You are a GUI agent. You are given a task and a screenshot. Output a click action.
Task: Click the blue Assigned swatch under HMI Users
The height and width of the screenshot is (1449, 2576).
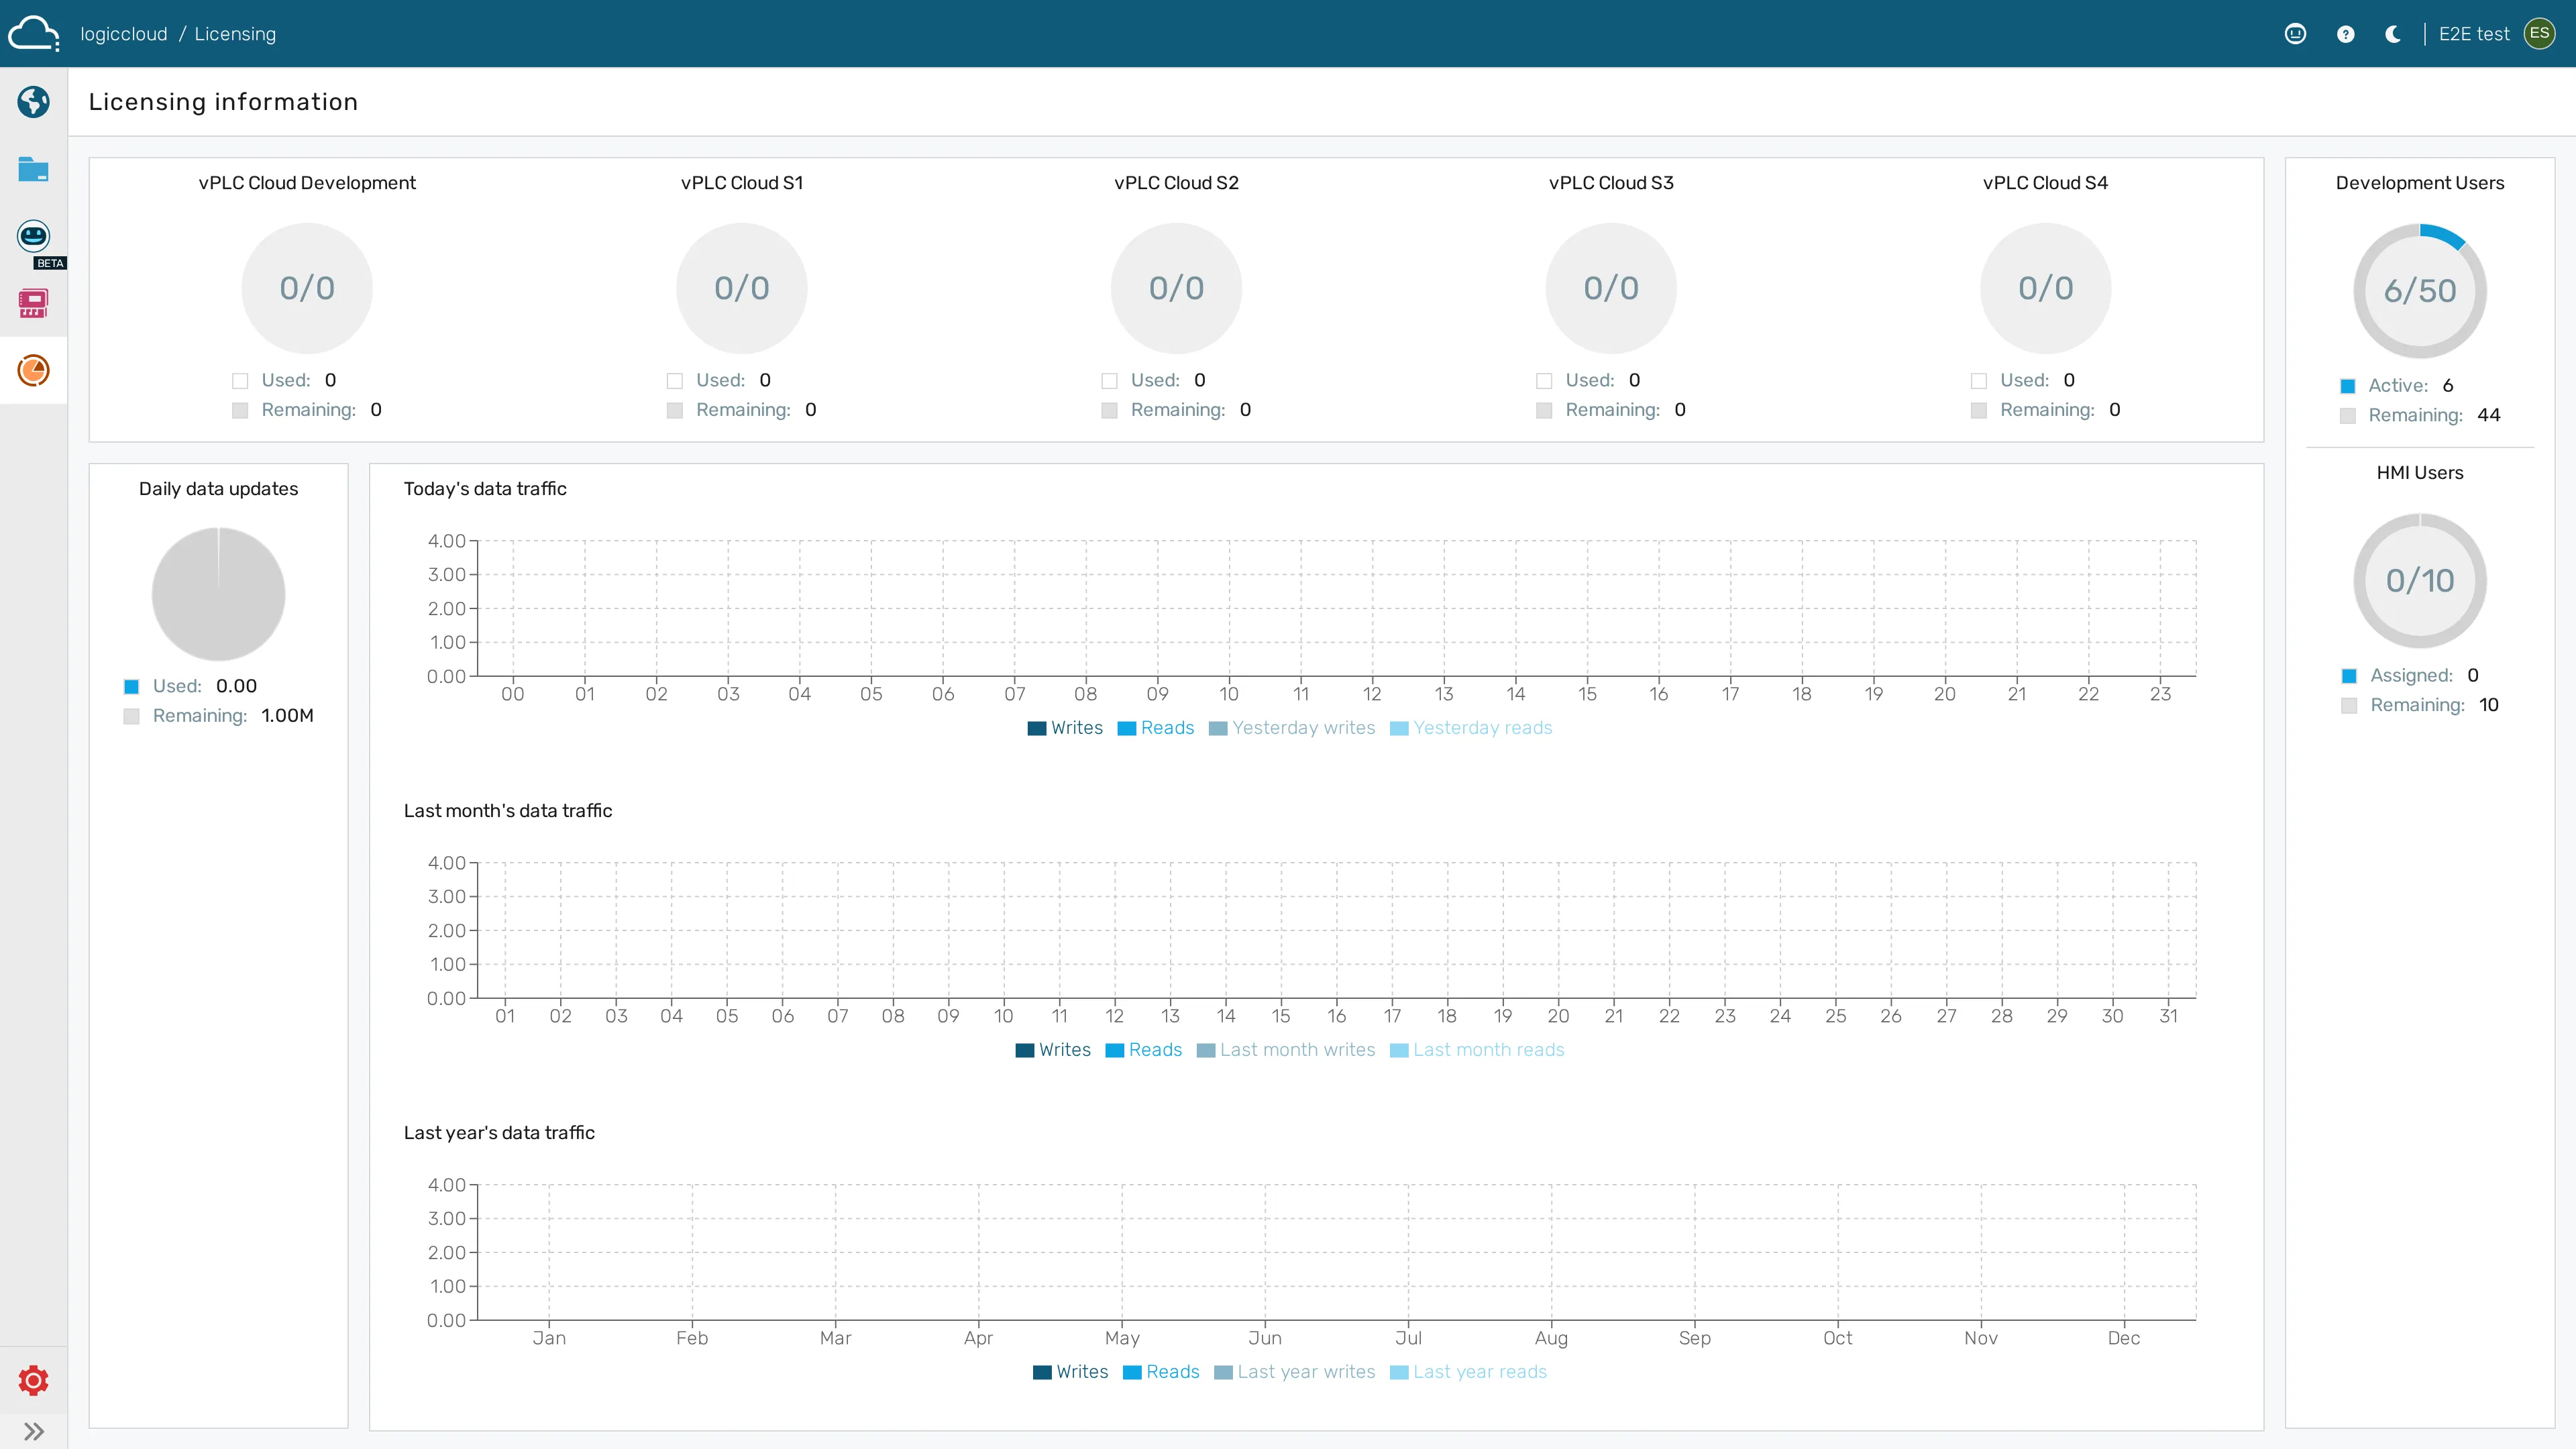2349,676
